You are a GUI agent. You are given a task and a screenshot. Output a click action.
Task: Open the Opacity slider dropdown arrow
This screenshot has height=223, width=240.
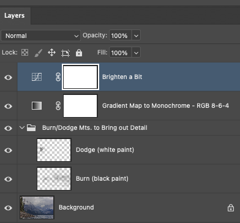coord(136,36)
